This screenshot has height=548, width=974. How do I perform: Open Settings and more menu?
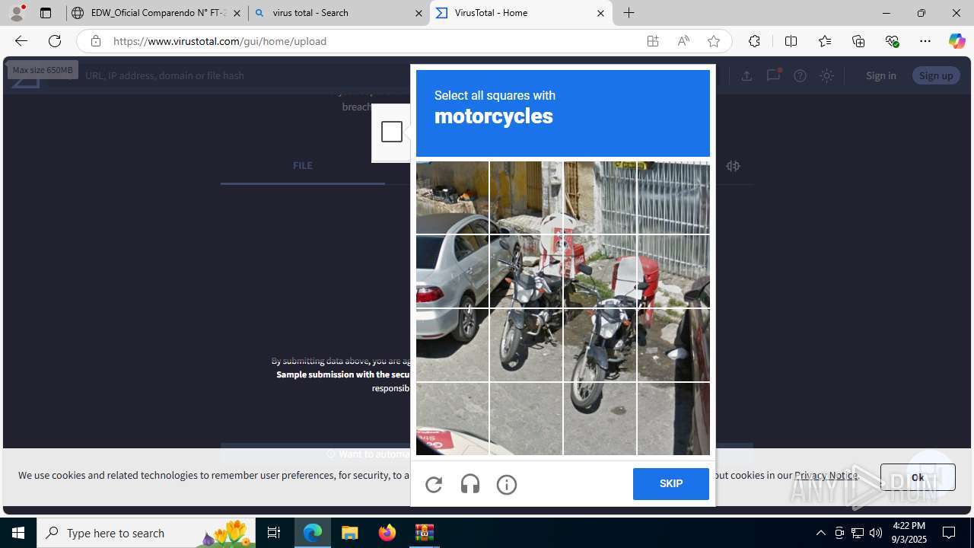(925, 41)
